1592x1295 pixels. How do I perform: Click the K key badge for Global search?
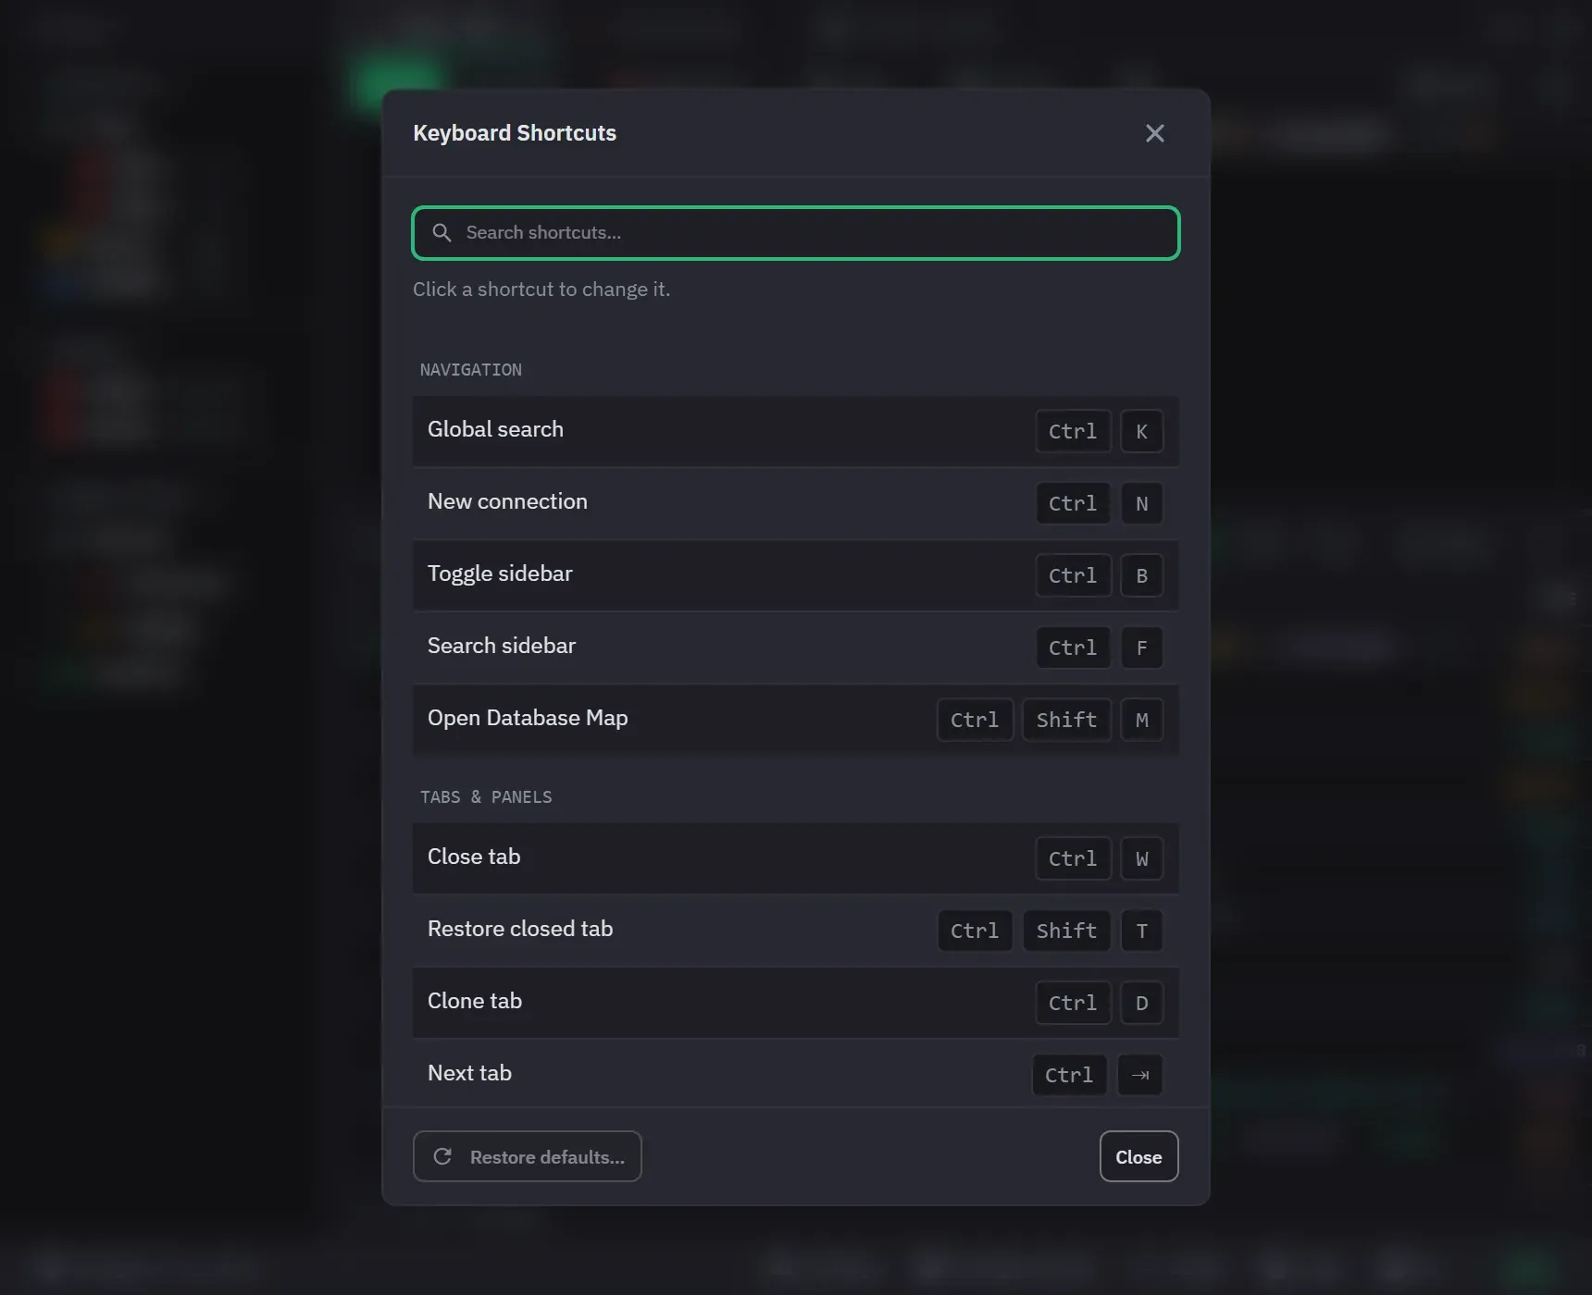1141,431
